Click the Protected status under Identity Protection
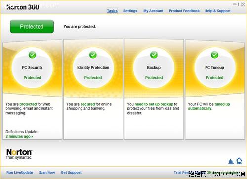The image size is (247, 179). (x=93, y=78)
